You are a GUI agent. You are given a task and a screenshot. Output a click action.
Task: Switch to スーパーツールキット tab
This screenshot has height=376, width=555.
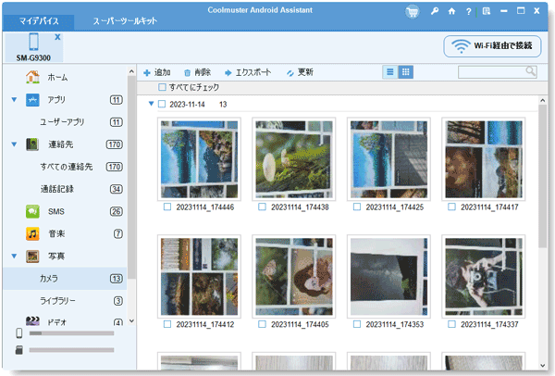pyautogui.click(x=125, y=21)
